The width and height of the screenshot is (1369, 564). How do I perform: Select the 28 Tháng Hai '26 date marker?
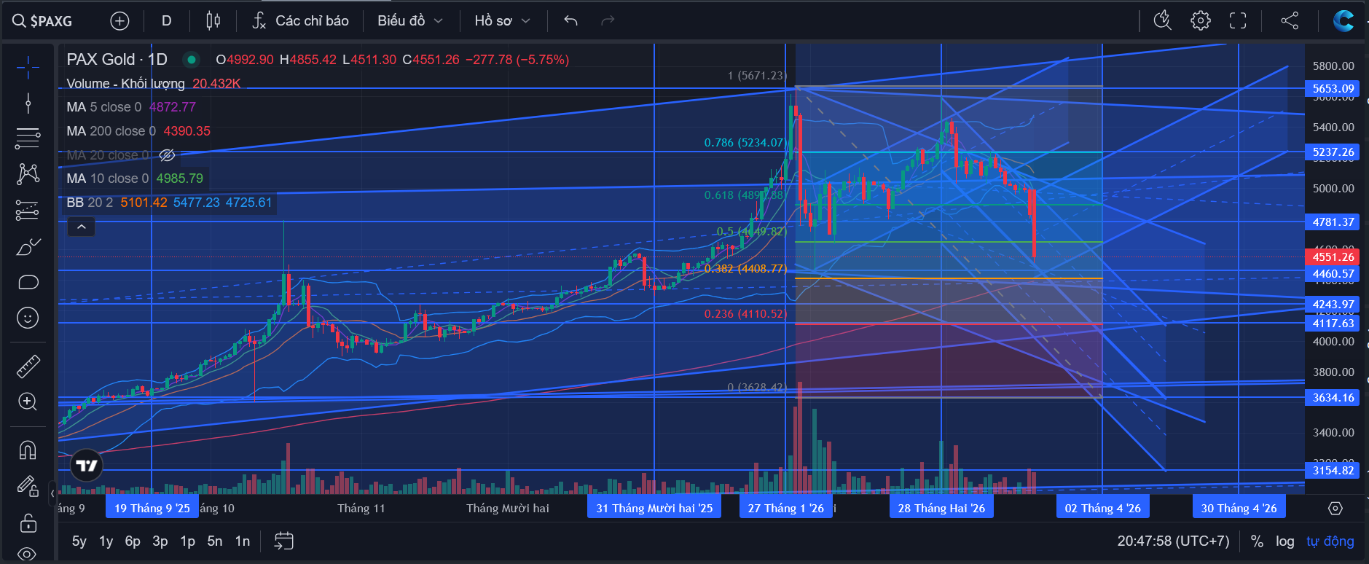click(x=941, y=508)
